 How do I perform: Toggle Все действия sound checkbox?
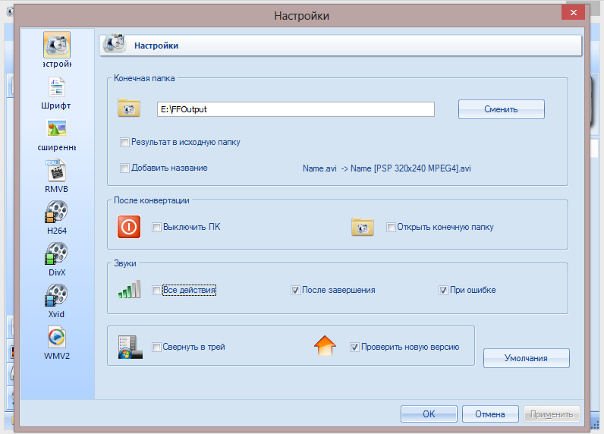pos(156,290)
